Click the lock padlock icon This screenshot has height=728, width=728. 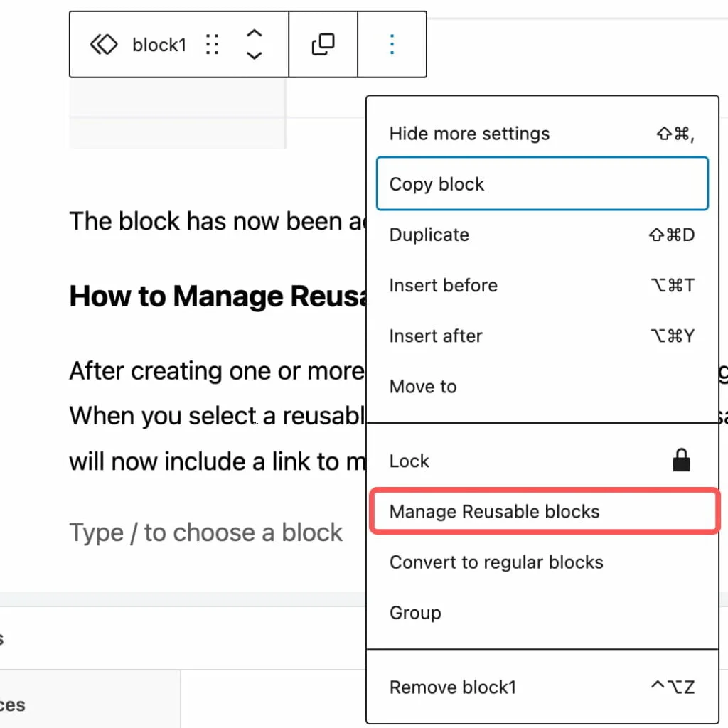(682, 460)
